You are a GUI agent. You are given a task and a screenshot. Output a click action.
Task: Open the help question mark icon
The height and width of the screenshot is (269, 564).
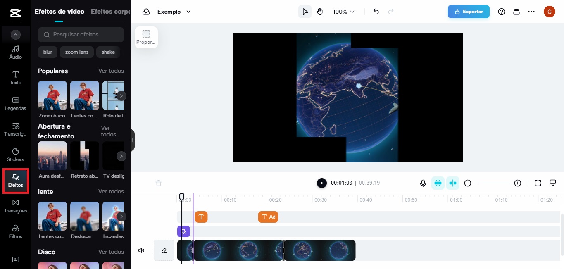click(x=502, y=12)
